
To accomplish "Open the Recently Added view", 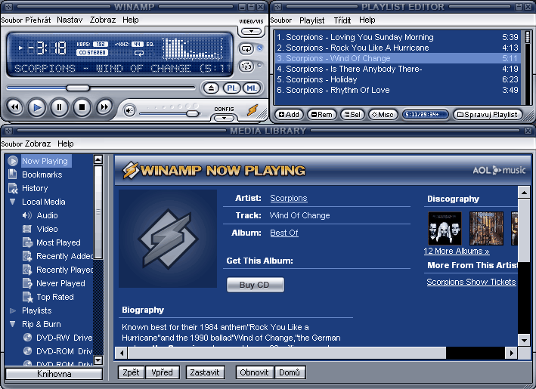I will pyautogui.click(x=64, y=256).
